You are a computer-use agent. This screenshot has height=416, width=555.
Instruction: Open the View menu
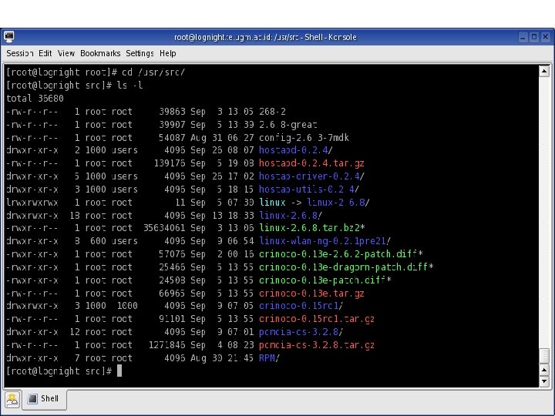point(66,53)
